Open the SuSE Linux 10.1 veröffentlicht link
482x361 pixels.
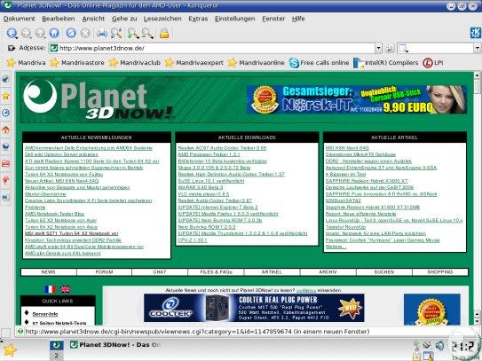pos(211,181)
